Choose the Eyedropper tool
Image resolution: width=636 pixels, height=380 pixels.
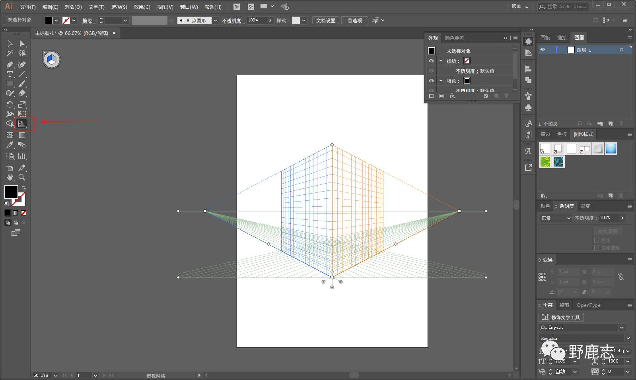tap(10, 145)
